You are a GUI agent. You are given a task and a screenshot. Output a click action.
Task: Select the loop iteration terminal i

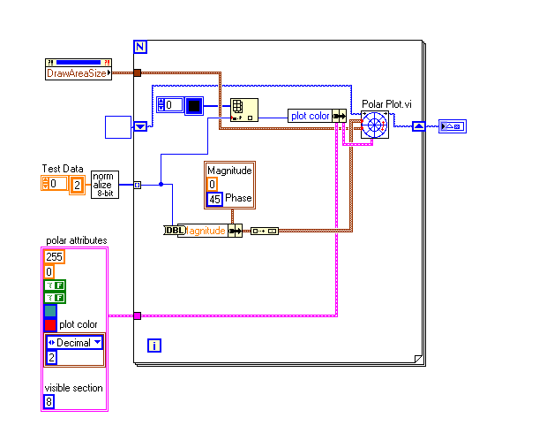154,346
